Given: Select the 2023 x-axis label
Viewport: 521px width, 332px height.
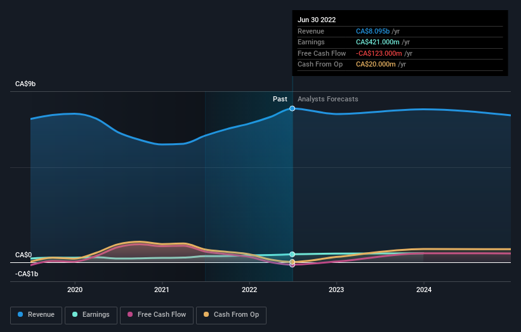Looking at the screenshot, I should pos(336,290).
